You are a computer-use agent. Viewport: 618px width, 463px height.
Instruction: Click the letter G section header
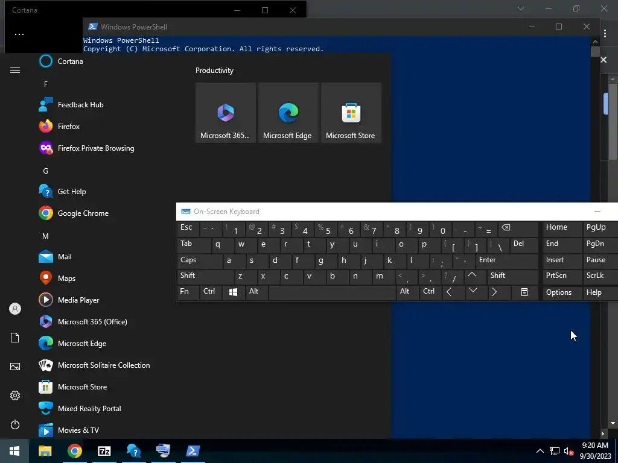pyautogui.click(x=46, y=171)
